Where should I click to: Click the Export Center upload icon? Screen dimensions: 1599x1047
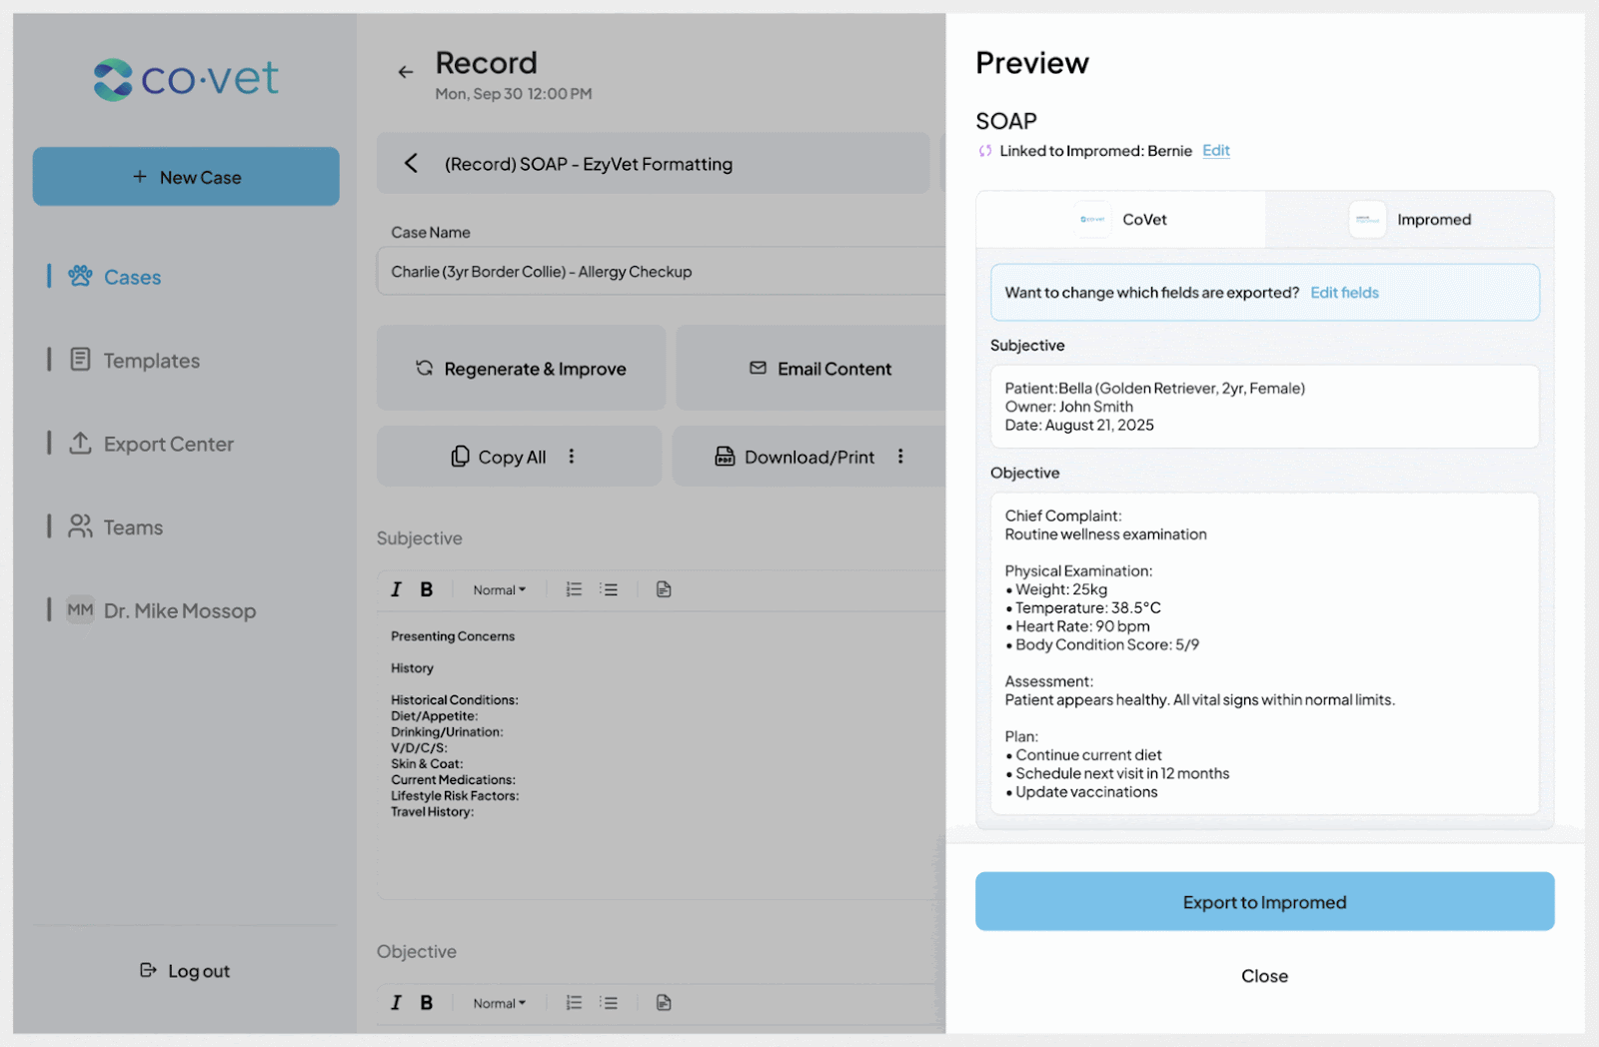[x=80, y=443]
